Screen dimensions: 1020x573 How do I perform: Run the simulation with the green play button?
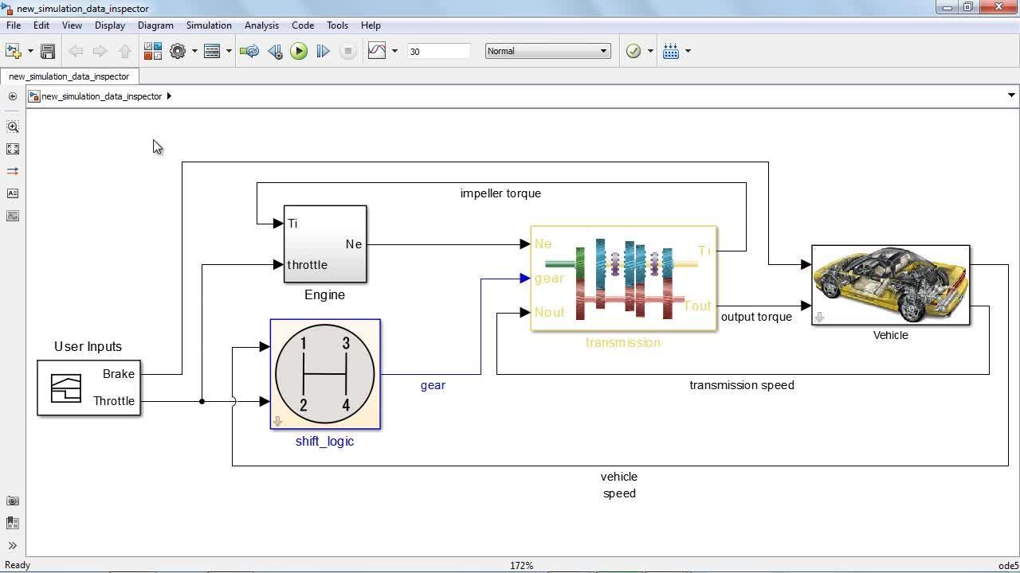pyautogui.click(x=299, y=51)
